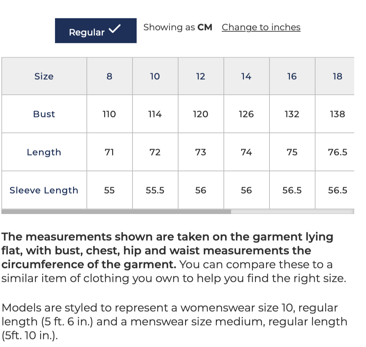Click the horizontal scrollbar thumb under table
This screenshot has width=366, height=347.
(116, 212)
